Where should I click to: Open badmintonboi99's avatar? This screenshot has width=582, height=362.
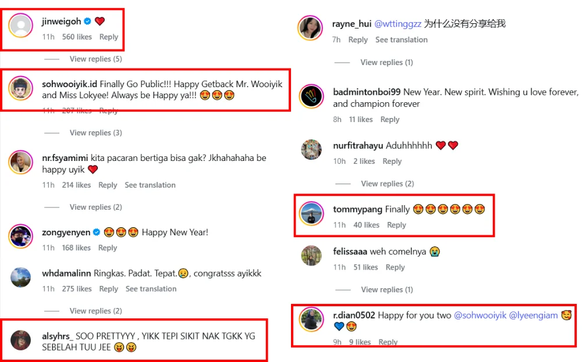pos(311,96)
